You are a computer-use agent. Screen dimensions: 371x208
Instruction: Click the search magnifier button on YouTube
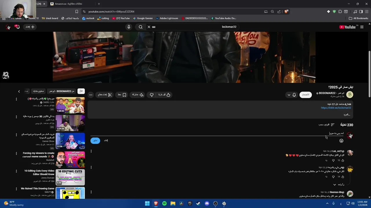[x=141, y=27]
